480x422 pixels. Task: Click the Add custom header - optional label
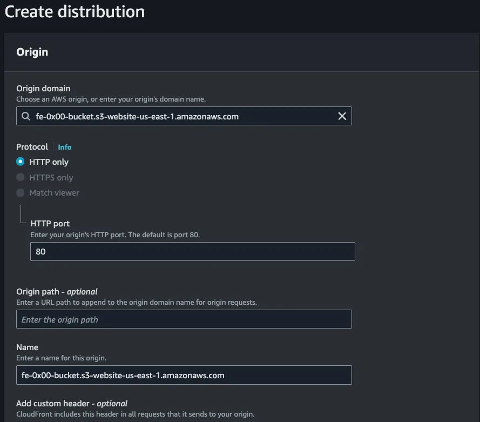[x=72, y=403]
